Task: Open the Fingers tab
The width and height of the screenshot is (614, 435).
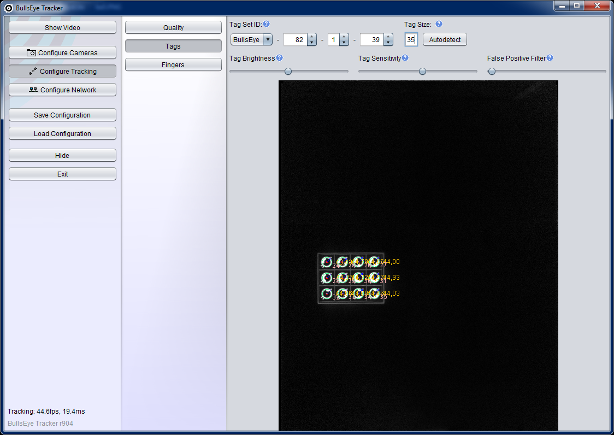Action: [173, 65]
